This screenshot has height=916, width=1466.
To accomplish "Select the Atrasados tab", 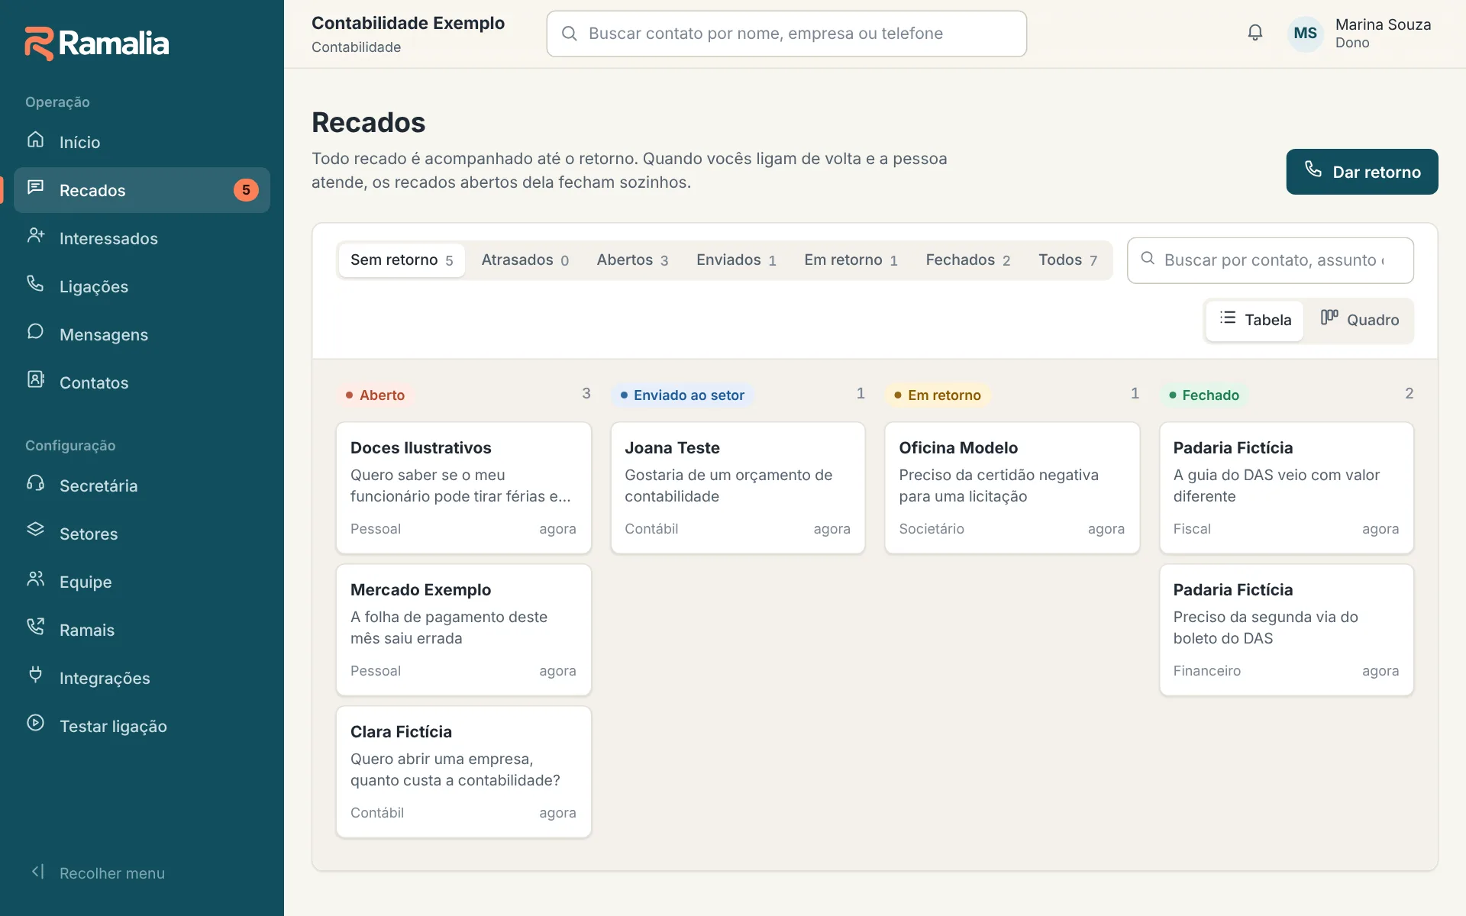I will [525, 260].
